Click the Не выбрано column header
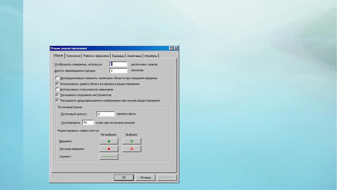The height and width of the screenshot is (190, 337). click(109, 135)
